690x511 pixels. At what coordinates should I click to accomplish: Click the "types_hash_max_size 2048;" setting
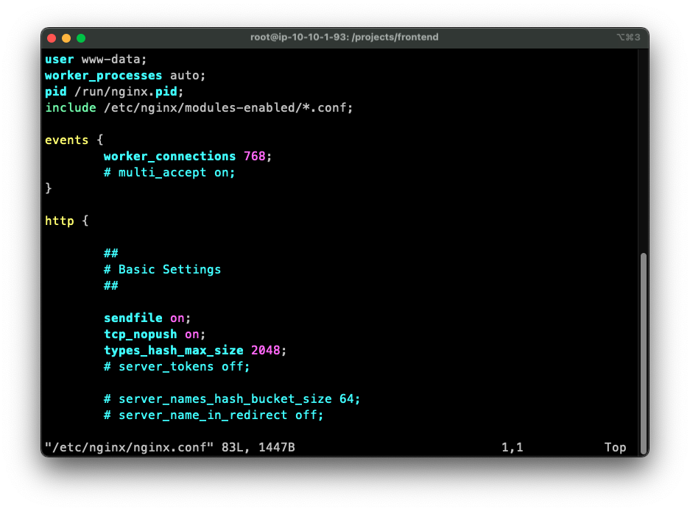coord(194,350)
